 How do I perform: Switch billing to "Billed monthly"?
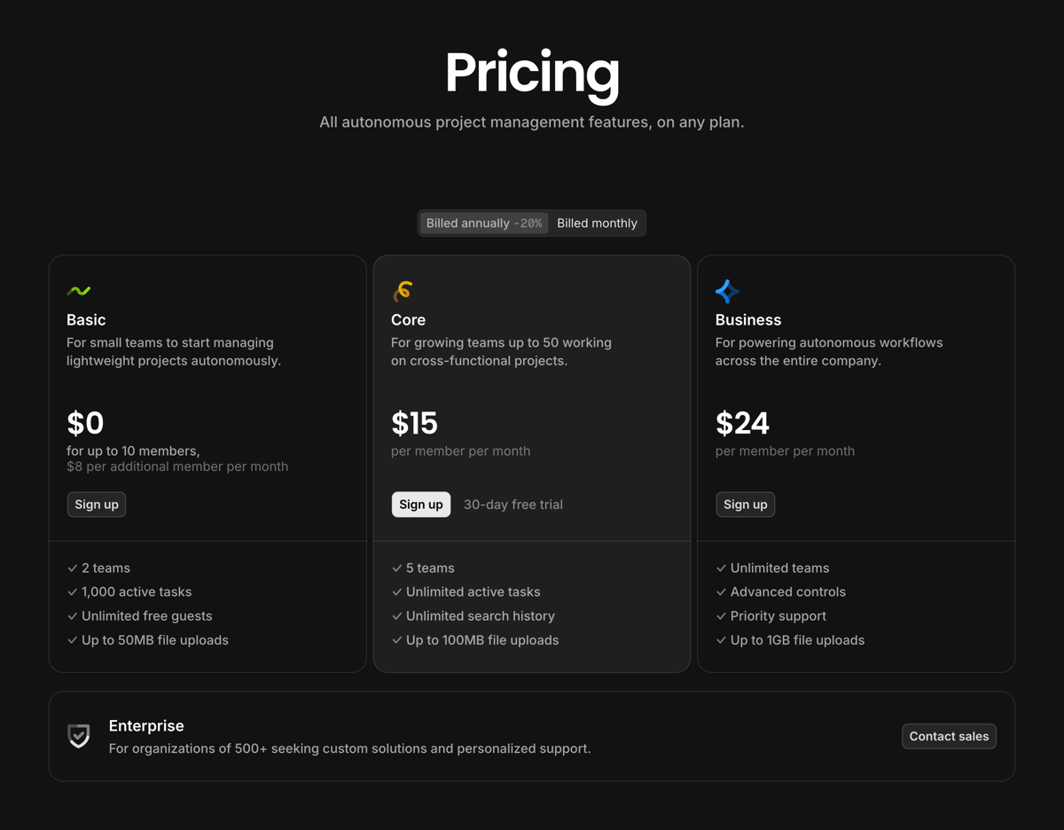tap(597, 223)
